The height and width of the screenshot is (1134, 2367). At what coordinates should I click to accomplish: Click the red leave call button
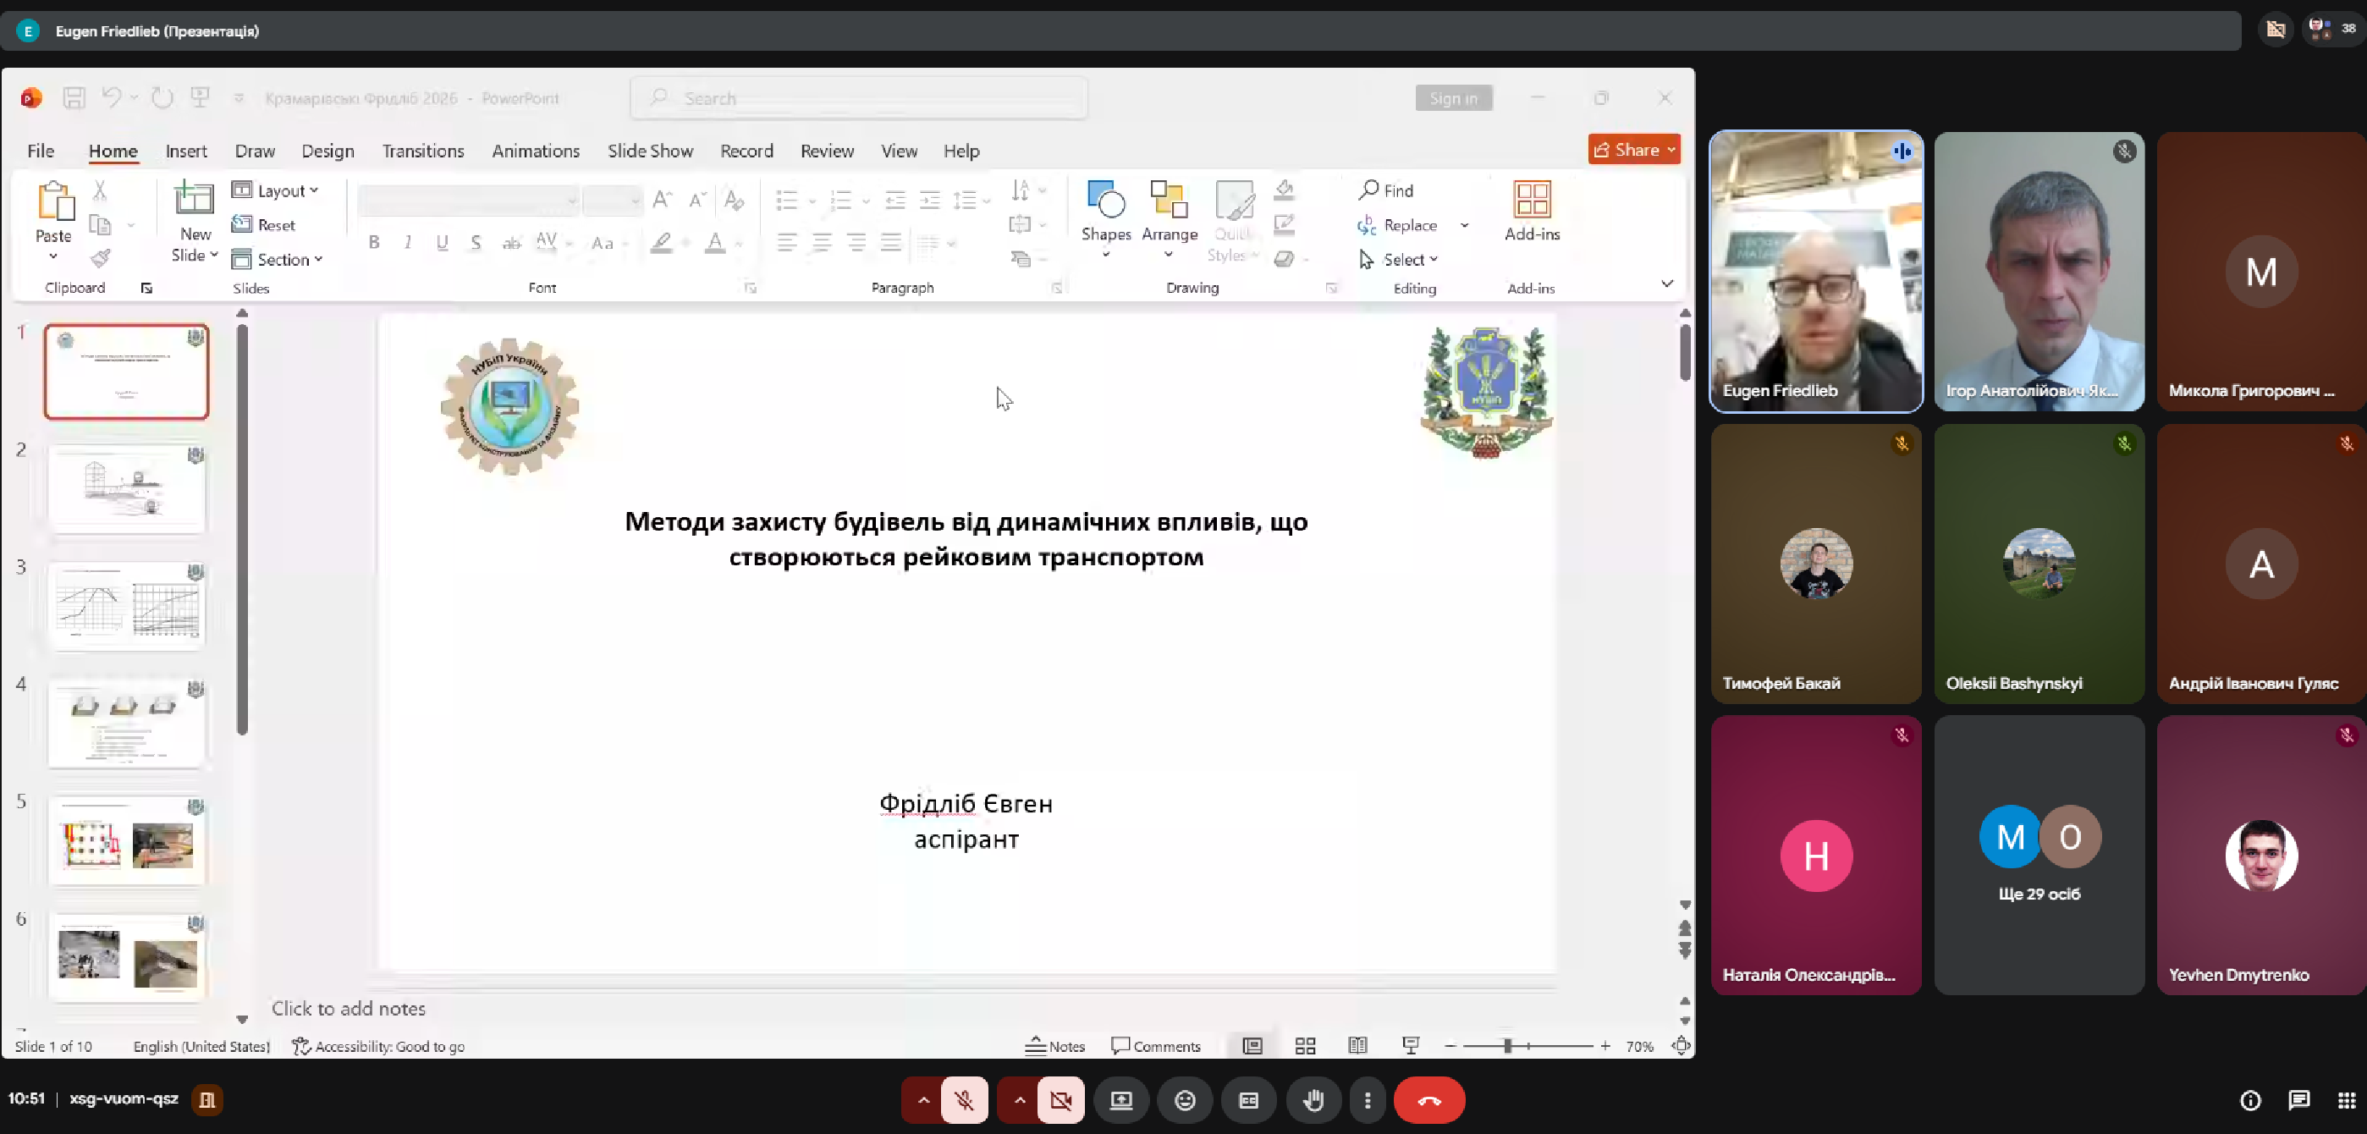pyautogui.click(x=1428, y=1100)
